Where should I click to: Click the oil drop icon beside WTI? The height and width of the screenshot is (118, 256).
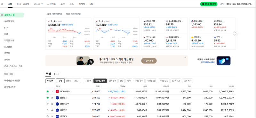coord(215,37)
